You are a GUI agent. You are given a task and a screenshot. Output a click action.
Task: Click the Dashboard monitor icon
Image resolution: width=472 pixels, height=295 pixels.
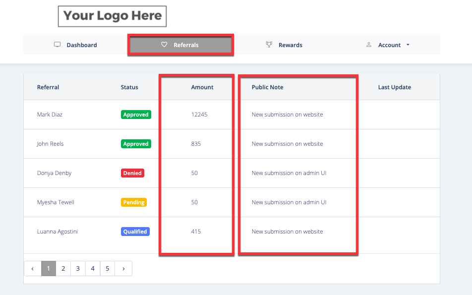[57, 45]
